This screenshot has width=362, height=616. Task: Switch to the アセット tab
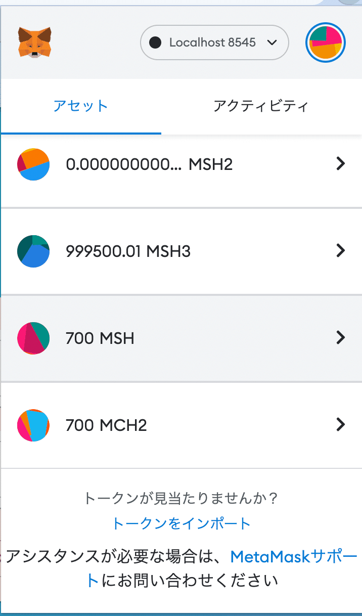click(81, 106)
